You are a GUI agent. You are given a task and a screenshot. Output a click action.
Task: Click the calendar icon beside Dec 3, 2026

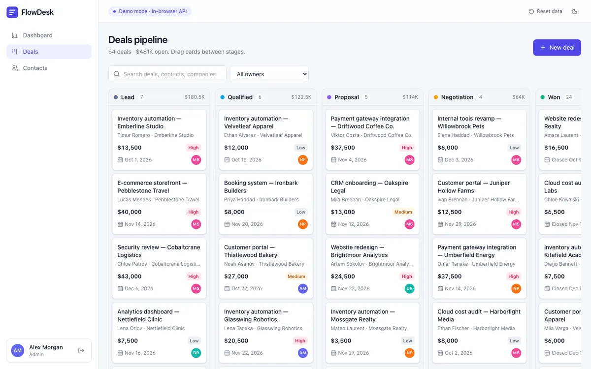click(x=440, y=160)
